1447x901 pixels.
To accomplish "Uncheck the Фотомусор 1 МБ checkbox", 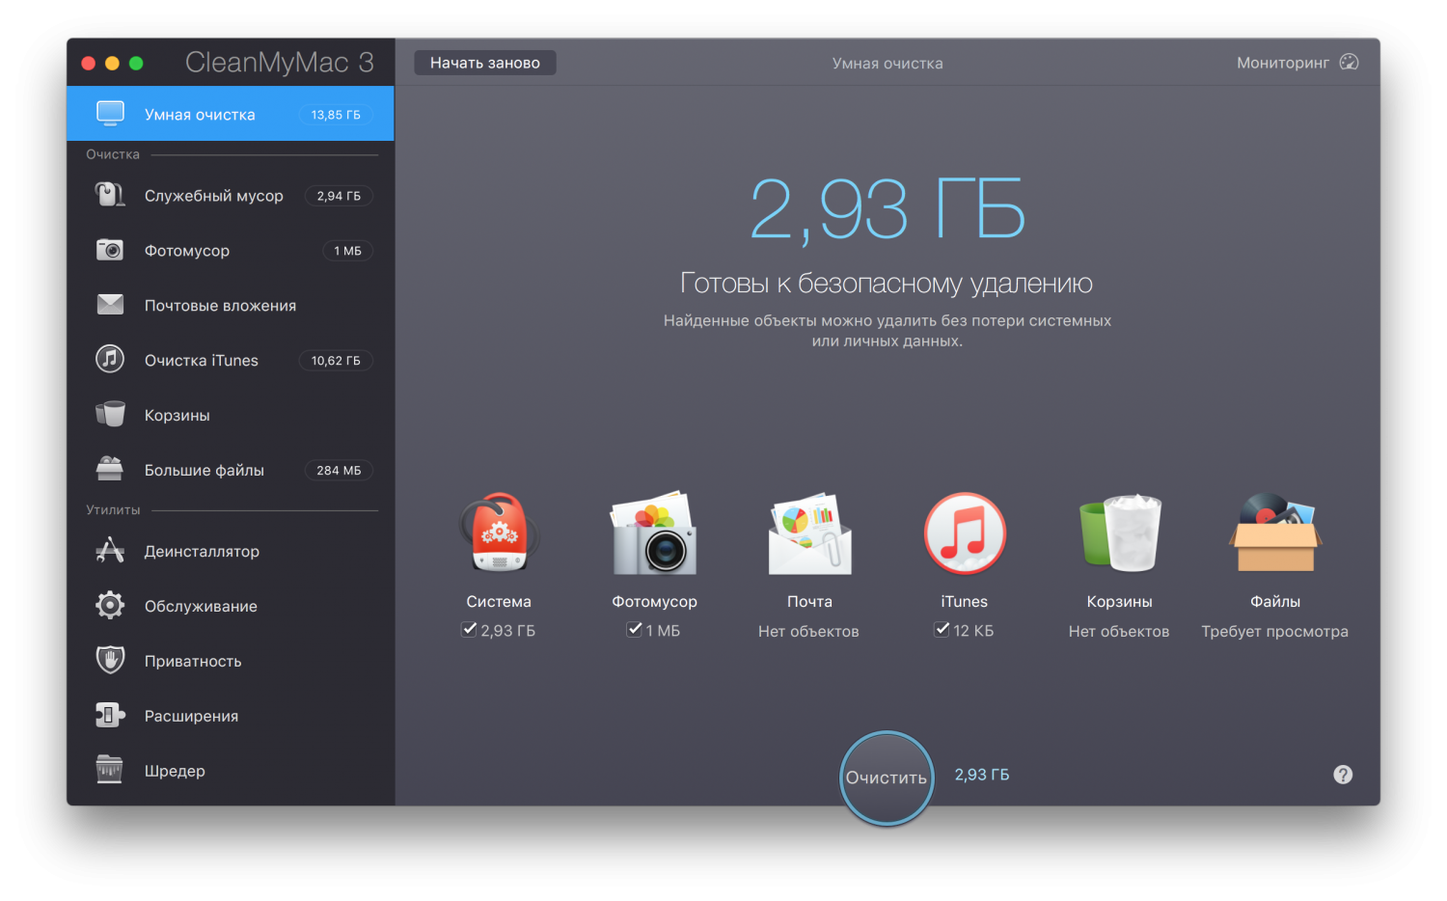I will tap(635, 629).
